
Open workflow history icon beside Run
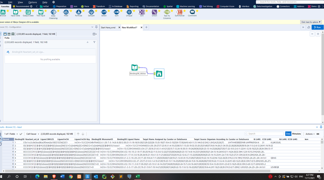click(x=309, y=27)
